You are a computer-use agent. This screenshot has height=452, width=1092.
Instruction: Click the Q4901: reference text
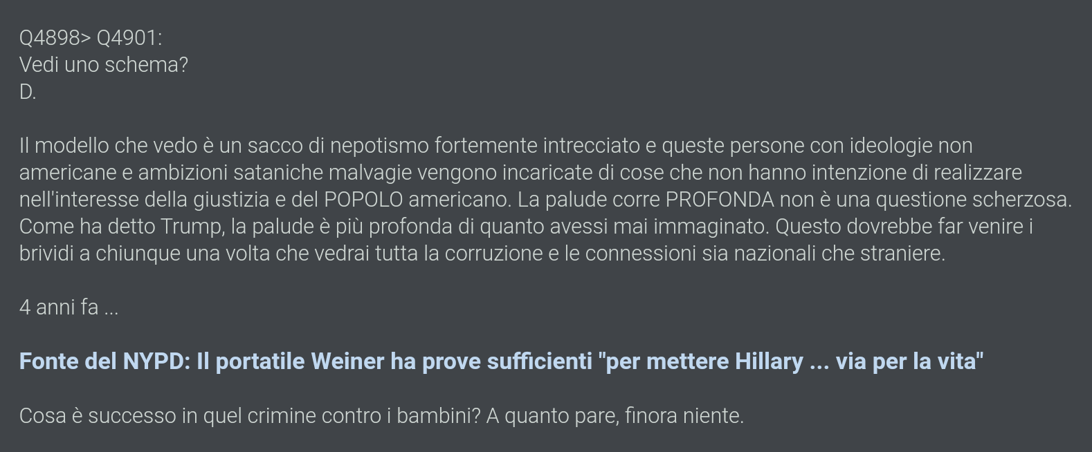tap(129, 38)
